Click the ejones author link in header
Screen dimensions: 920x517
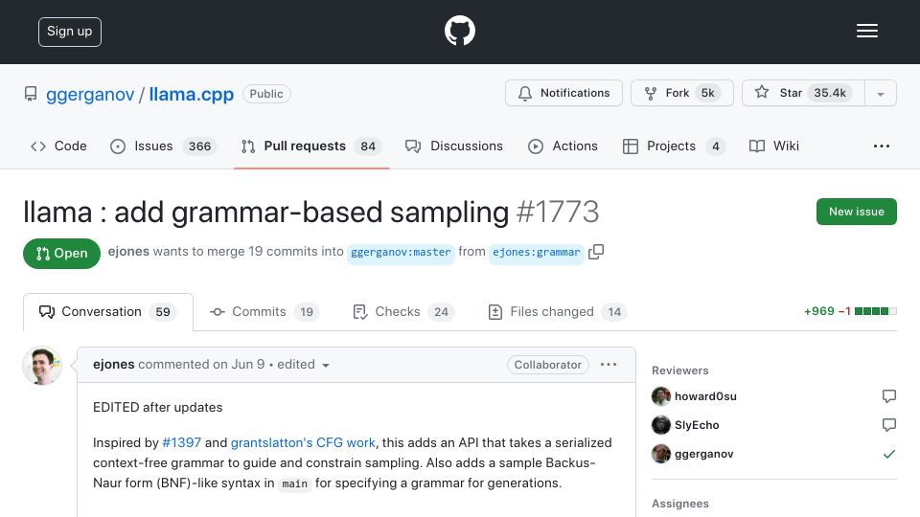click(x=128, y=252)
